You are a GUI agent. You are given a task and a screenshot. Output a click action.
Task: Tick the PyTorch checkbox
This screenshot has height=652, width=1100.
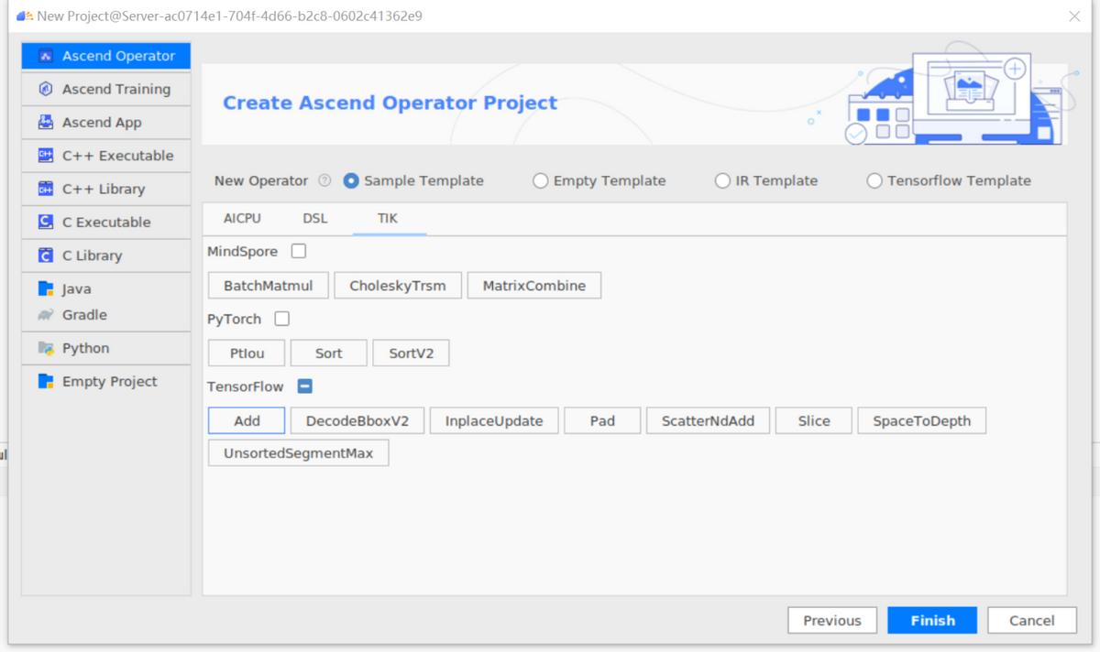282,319
